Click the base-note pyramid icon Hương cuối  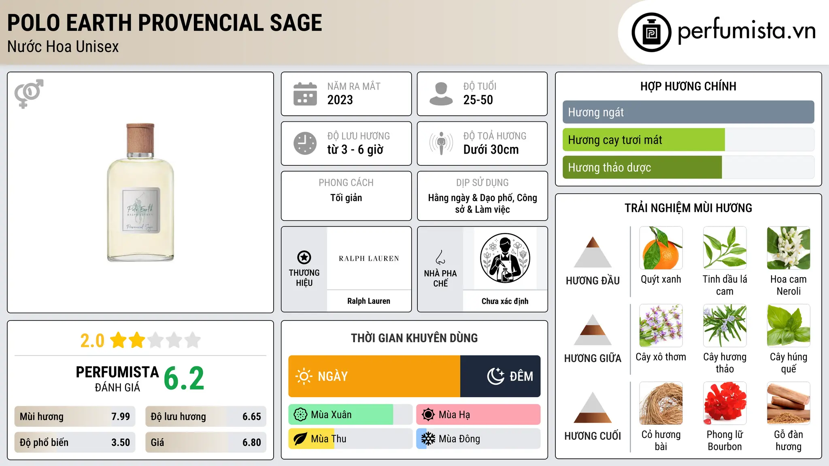593,407
